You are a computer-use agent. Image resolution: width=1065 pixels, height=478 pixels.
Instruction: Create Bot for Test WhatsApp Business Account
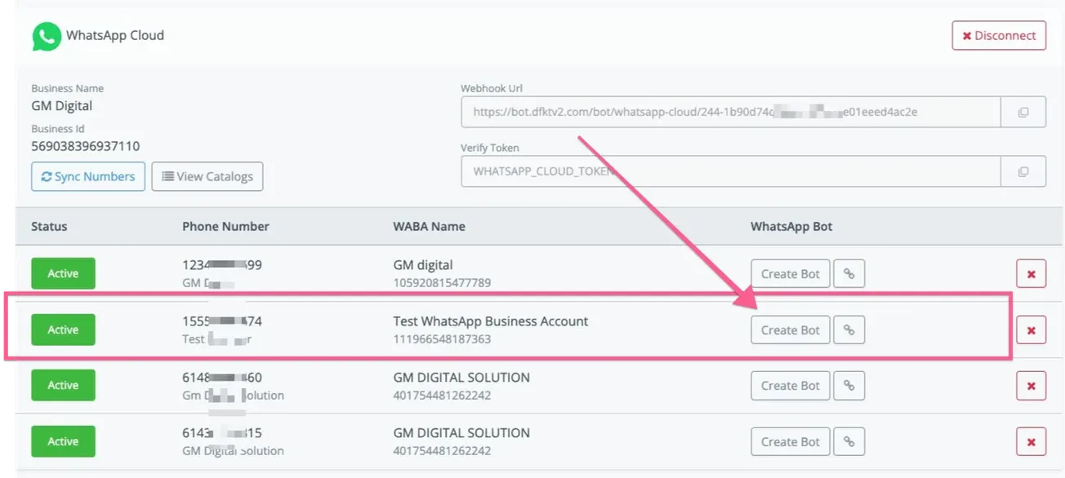pyautogui.click(x=791, y=330)
